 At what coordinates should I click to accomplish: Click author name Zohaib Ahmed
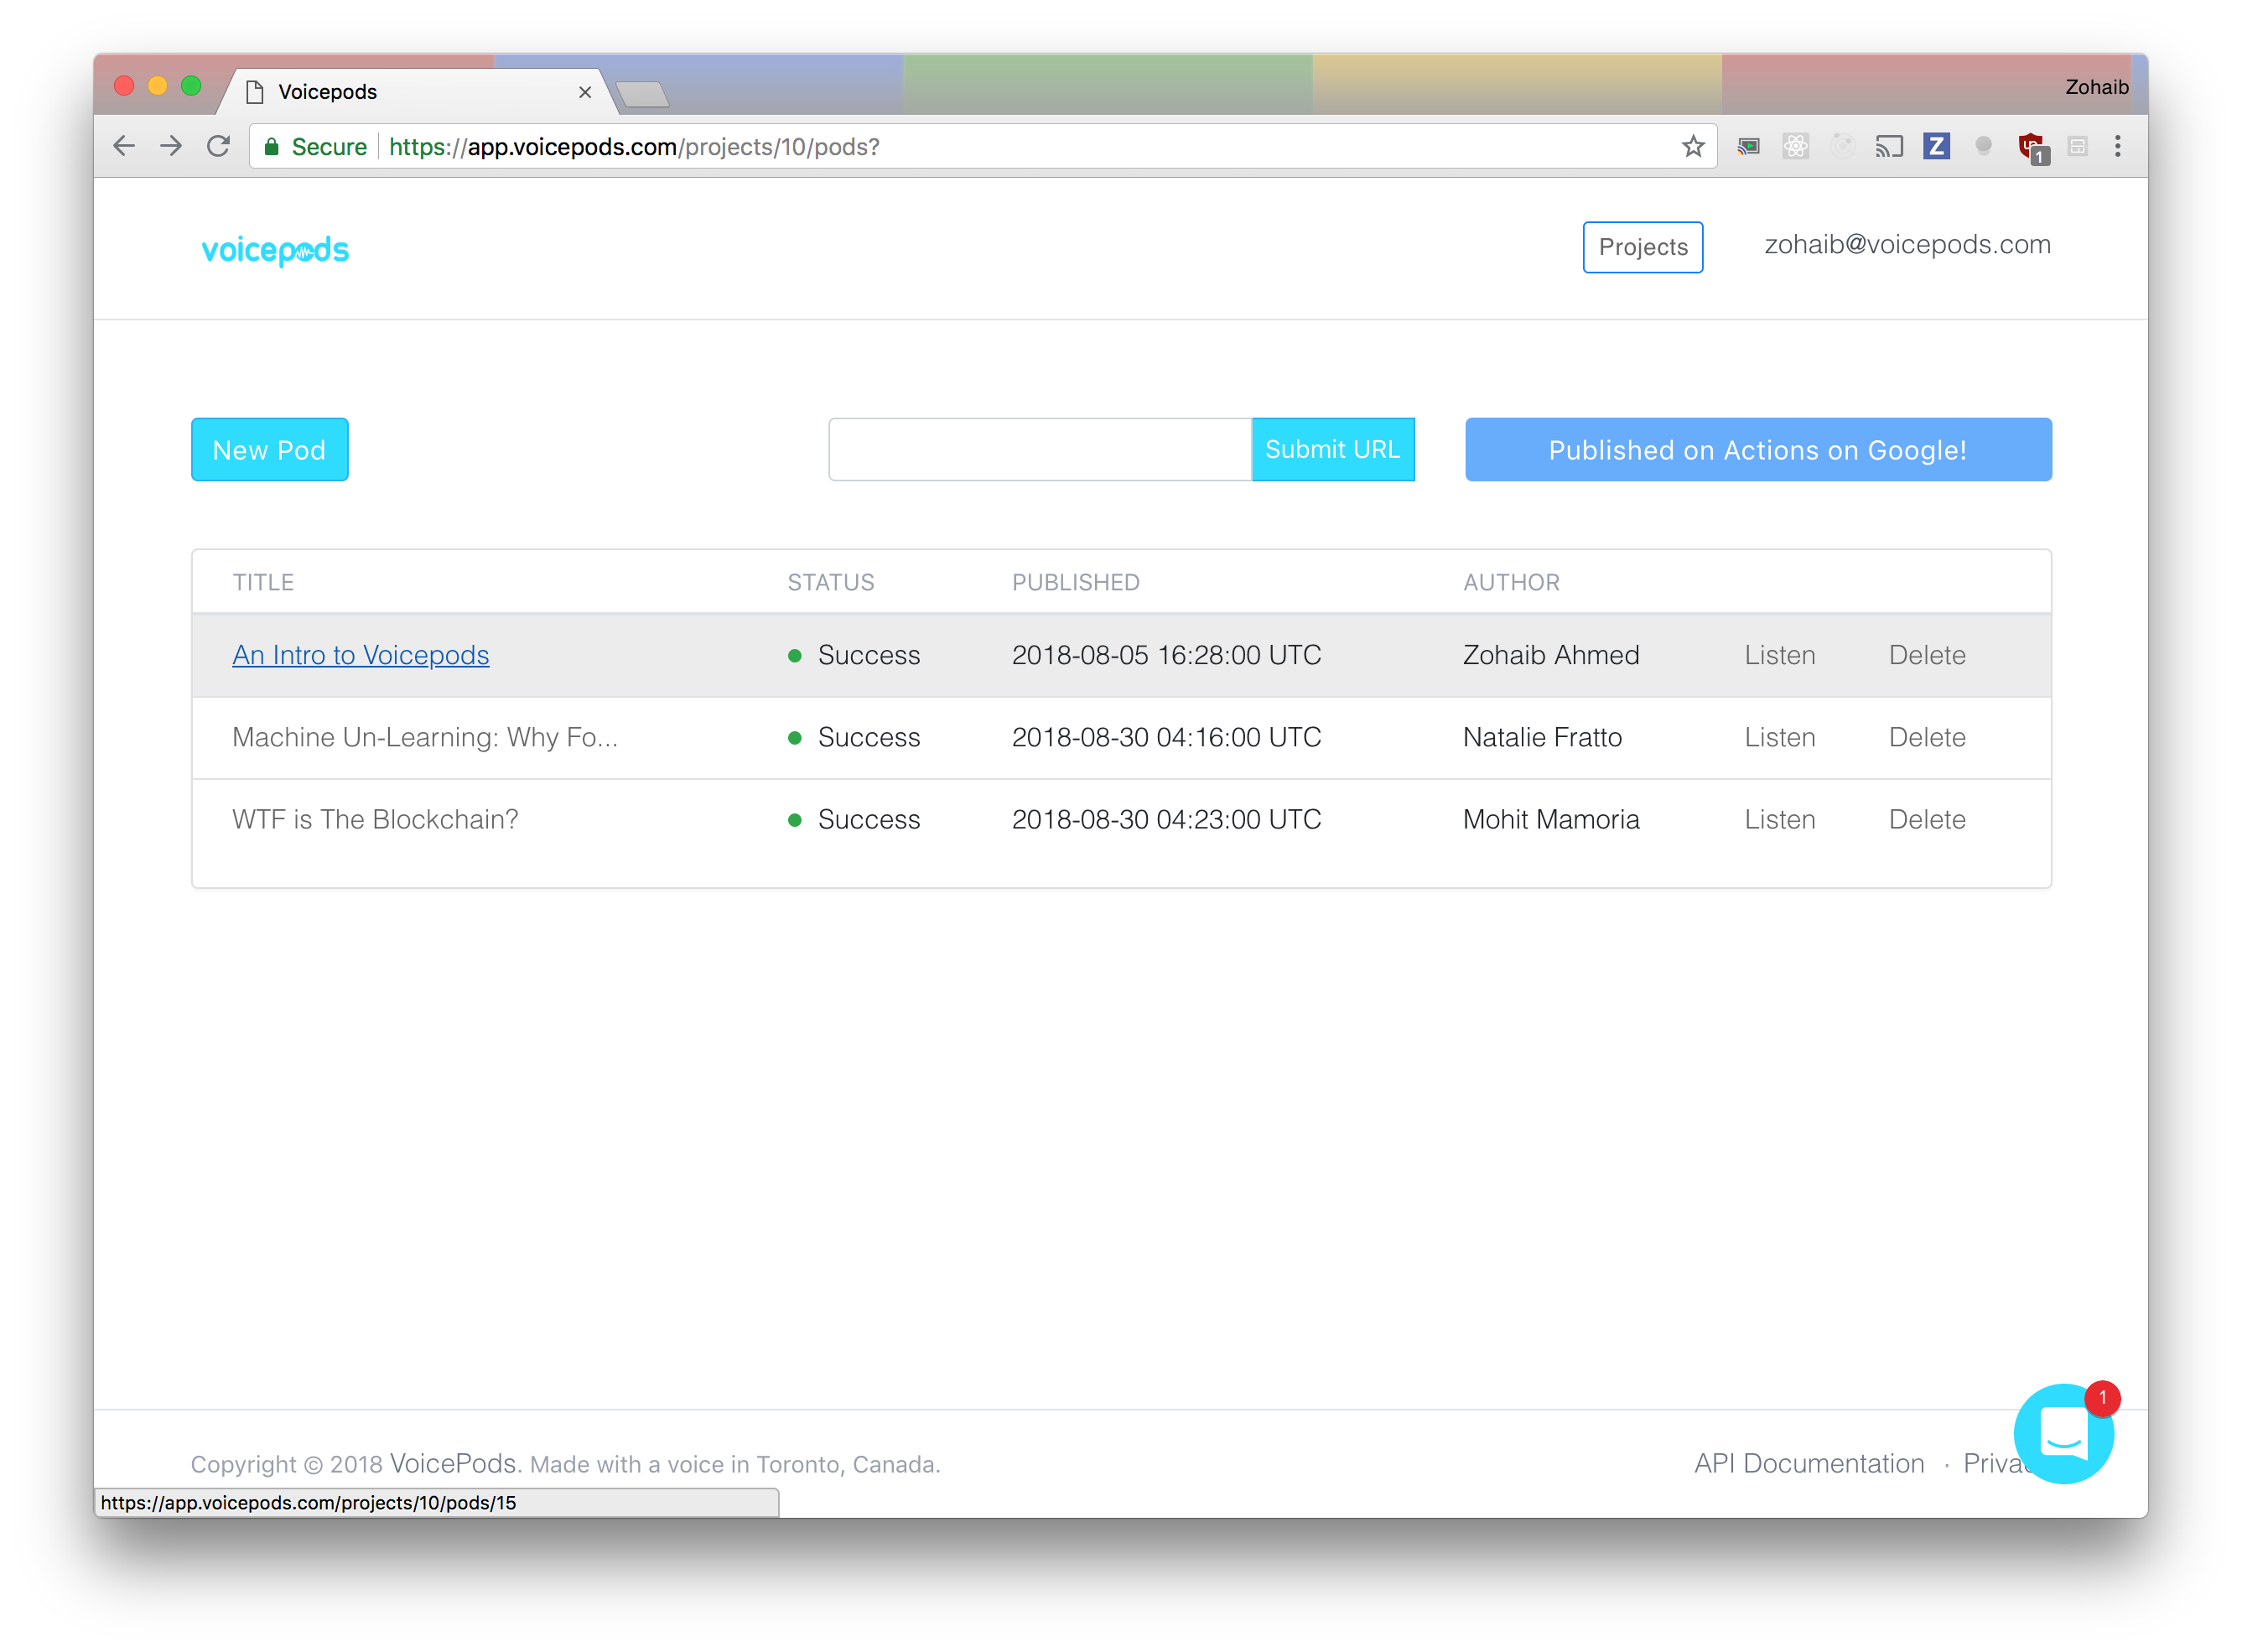[1550, 655]
